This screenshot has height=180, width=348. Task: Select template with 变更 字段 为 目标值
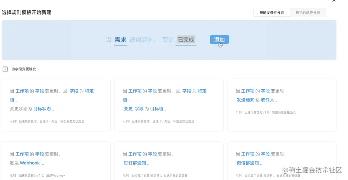(169, 105)
